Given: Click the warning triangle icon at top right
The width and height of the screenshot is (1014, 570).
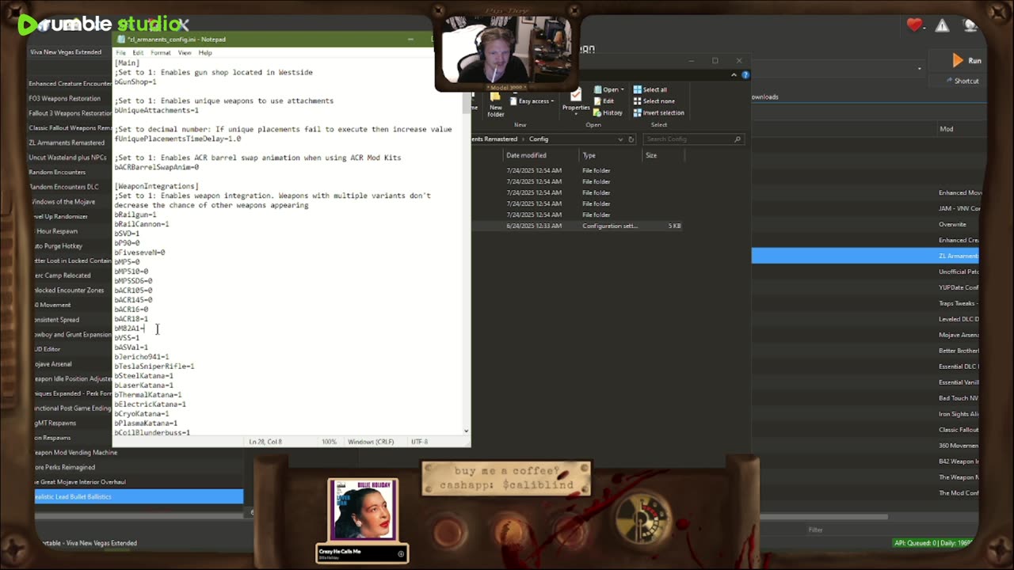Looking at the screenshot, I should pyautogui.click(x=942, y=25).
